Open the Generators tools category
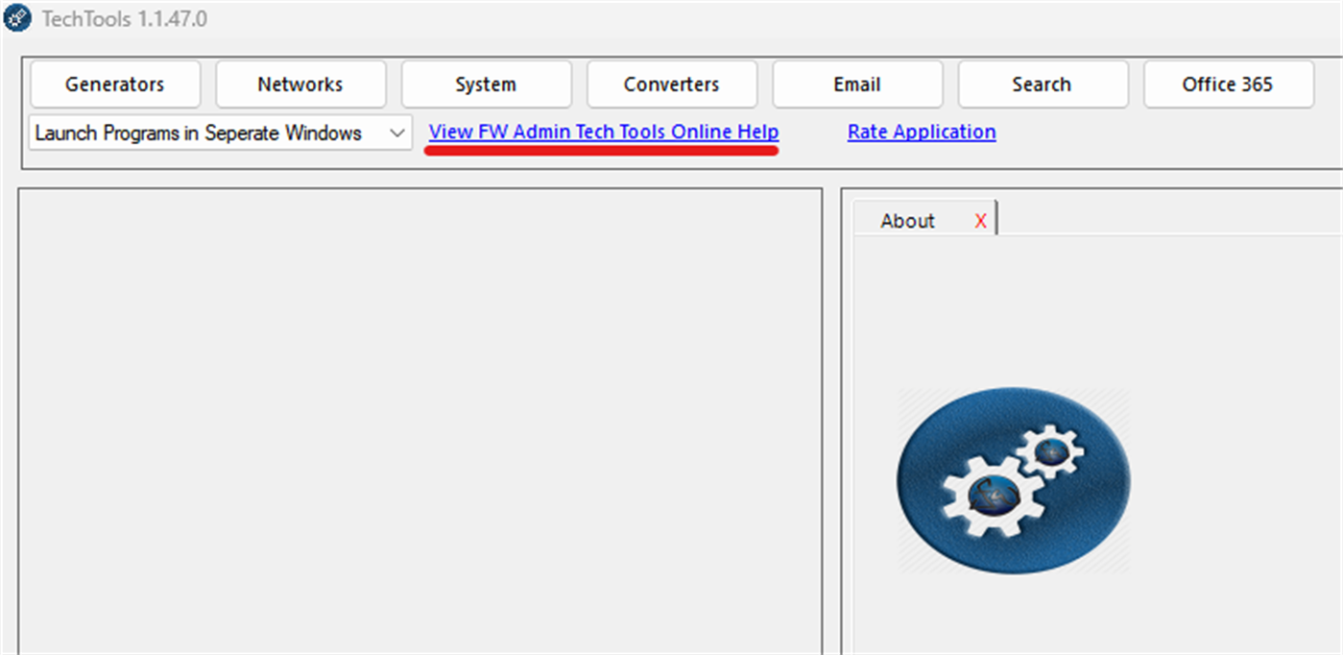 [x=114, y=84]
